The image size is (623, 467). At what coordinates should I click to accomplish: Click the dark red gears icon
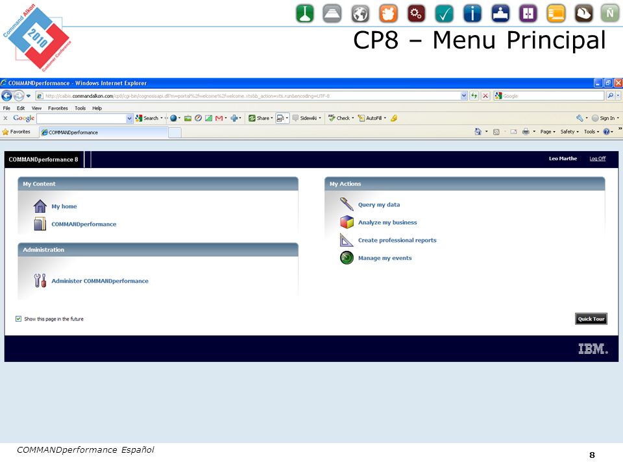(x=416, y=13)
